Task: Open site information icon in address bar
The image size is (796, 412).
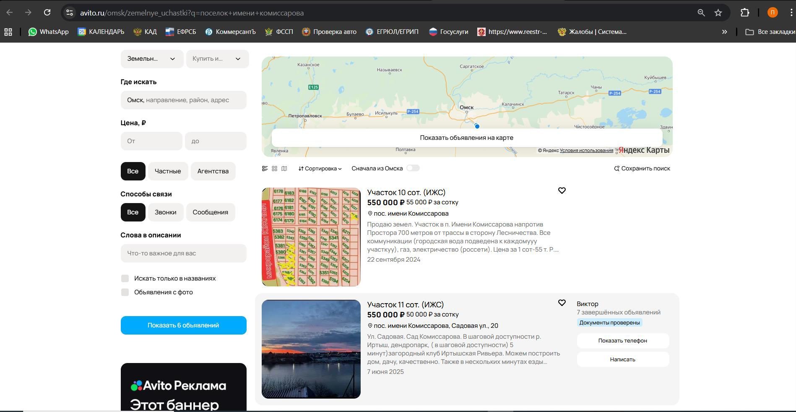Action: point(70,13)
